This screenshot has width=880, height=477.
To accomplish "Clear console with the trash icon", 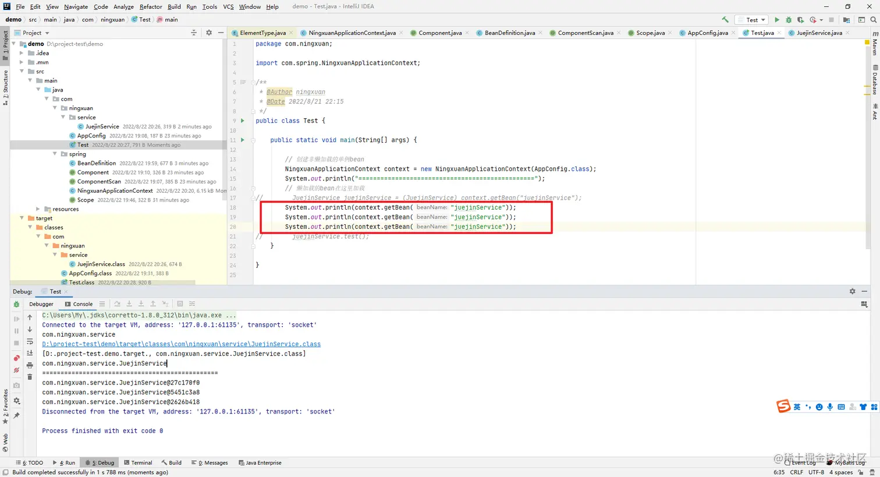I will pos(30,377).
